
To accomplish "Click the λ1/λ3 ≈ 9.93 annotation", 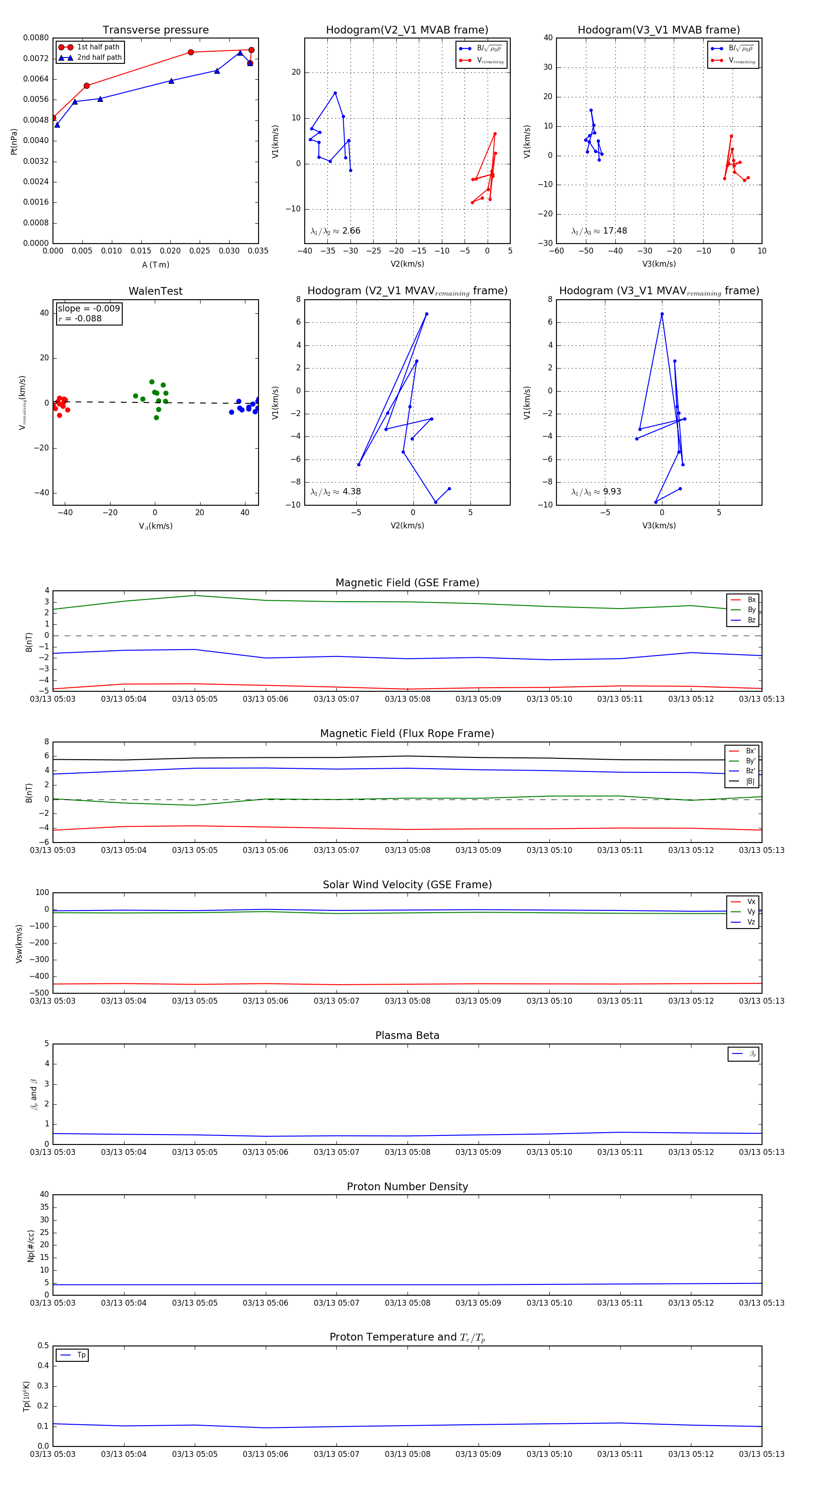I will 596,492.
